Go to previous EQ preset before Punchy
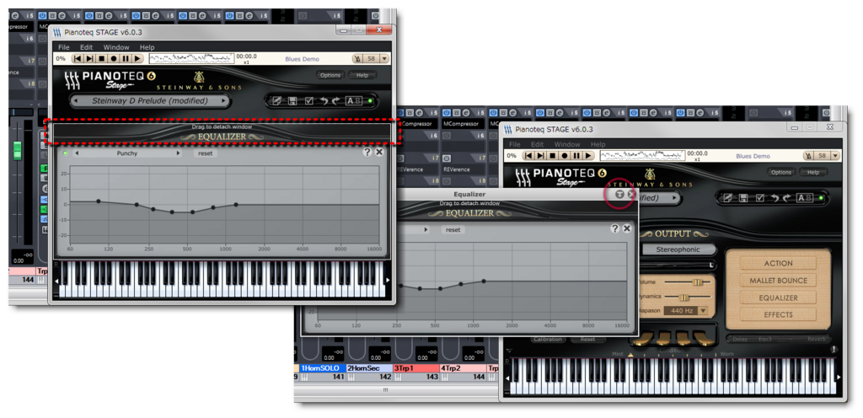Viewport: 863px width, 418px height. pos(77,153)
